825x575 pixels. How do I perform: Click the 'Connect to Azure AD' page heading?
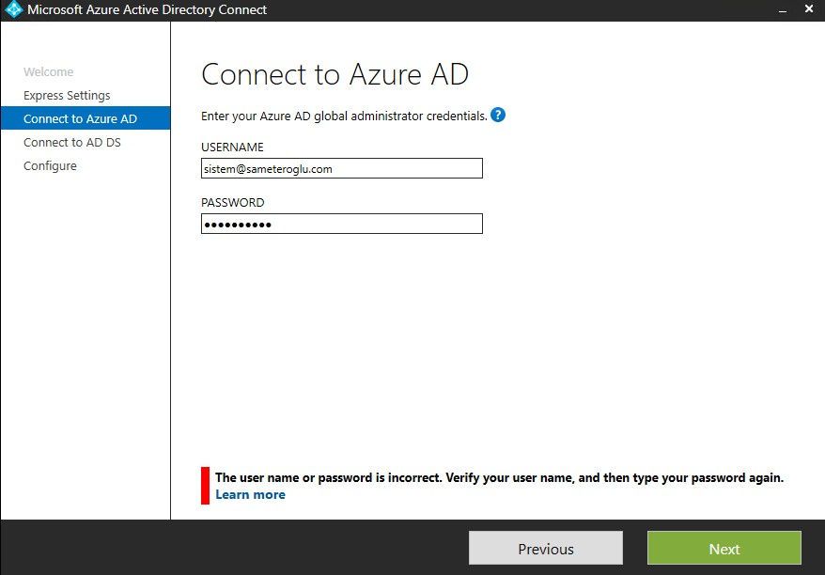[x=335, y=74]
